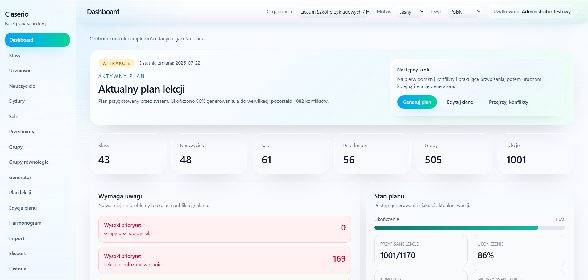588x280 pixels.
Task: Click the Stan planu heading
Action: pos(389,196)
